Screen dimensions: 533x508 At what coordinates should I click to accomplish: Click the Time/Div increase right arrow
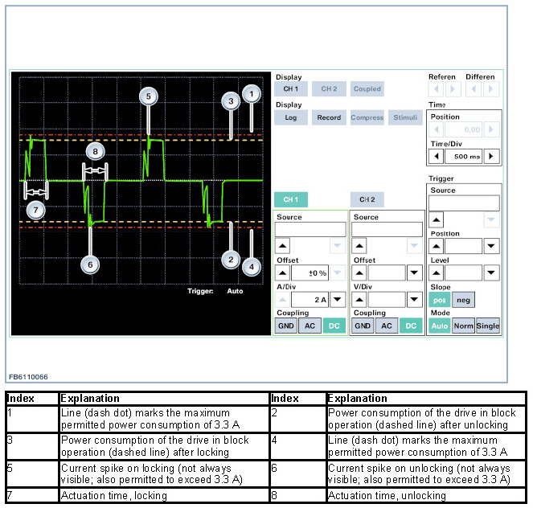tap(491, 156)
